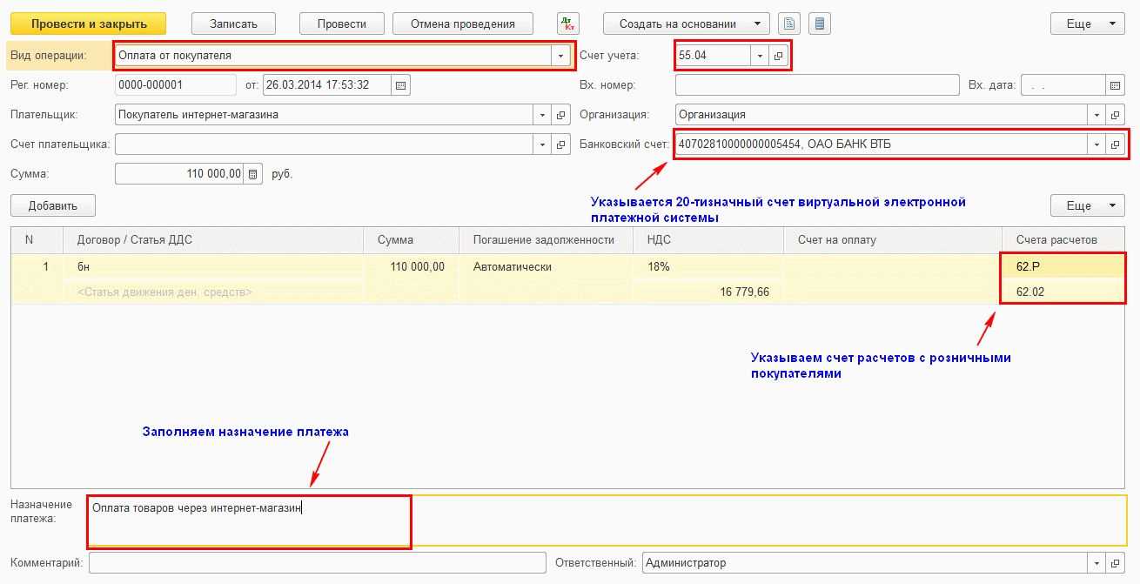Screen dimensions: 1140x584
Task: Open calendar picker for document date
Action: pyautogui.click(x=400, y=85)
